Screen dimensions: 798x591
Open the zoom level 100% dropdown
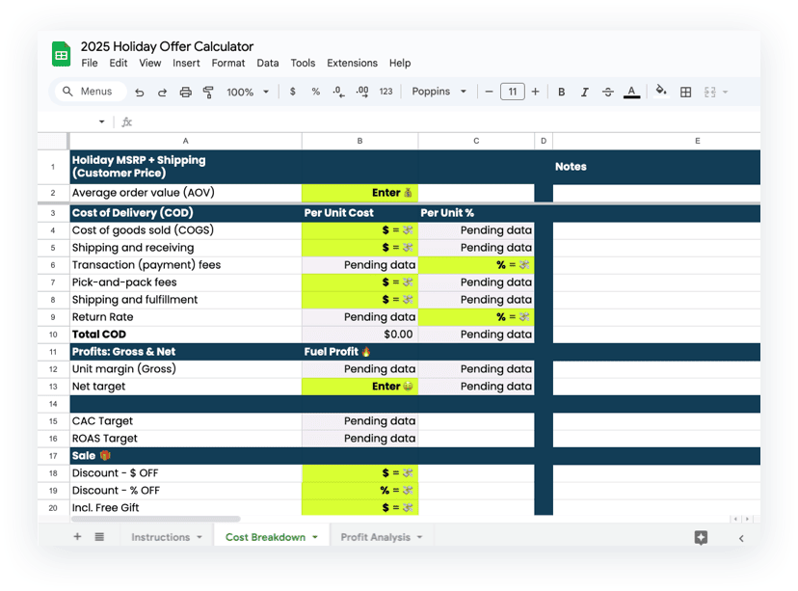tap(247, 93)
